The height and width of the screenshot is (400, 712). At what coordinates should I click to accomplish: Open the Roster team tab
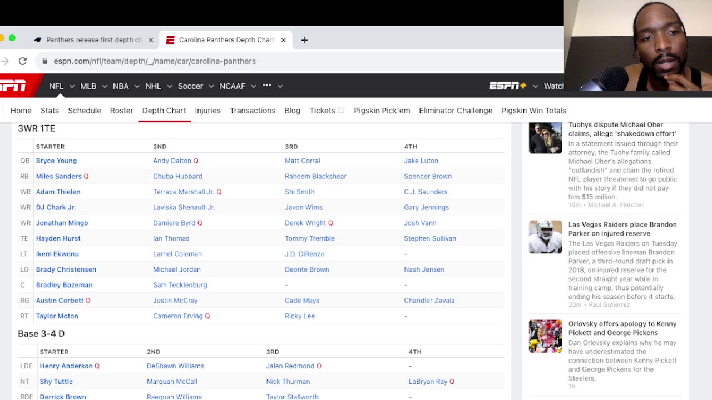click(x=122, y=111)
